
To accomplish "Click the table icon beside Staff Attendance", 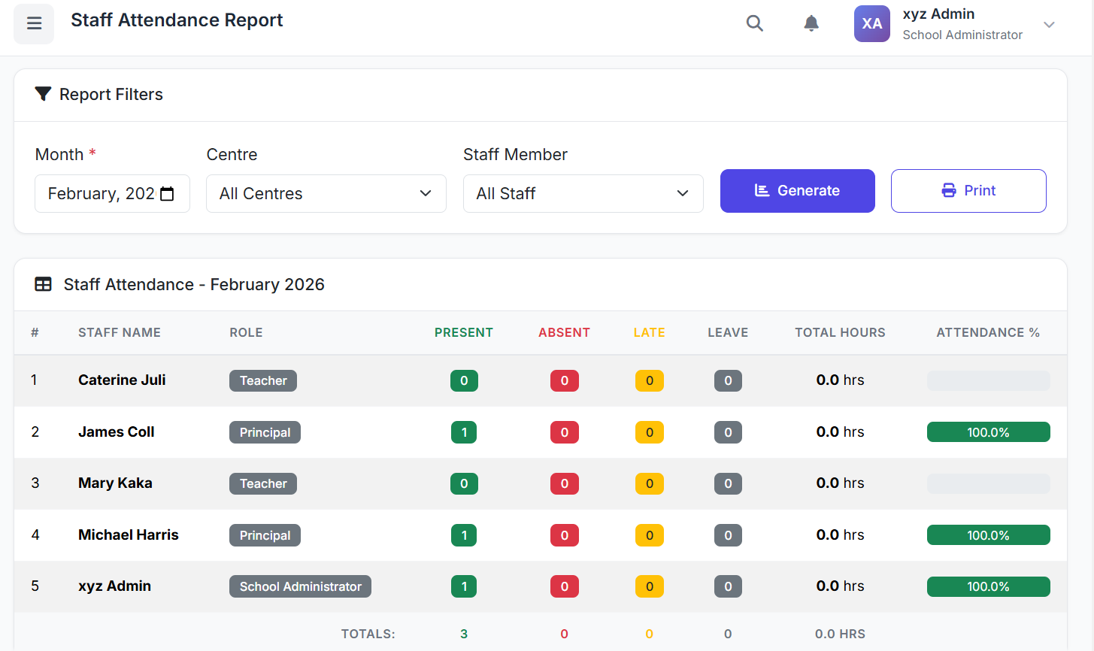I will tap(43, 284).
